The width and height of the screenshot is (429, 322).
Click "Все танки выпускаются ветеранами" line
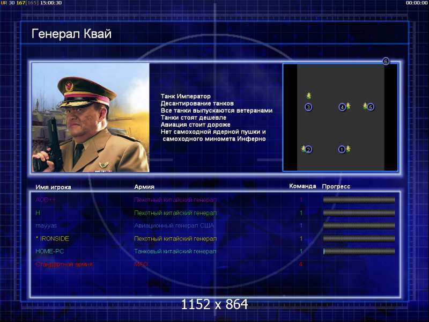(217, 111)
